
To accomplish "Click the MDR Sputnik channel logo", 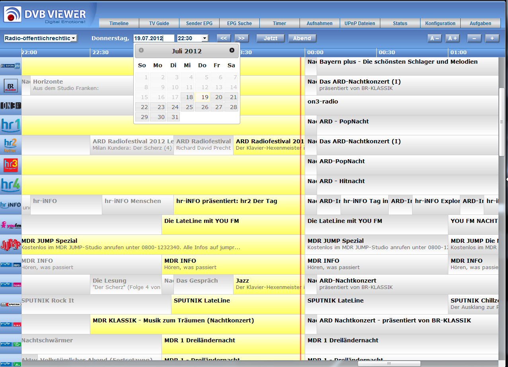I will 11,305.
